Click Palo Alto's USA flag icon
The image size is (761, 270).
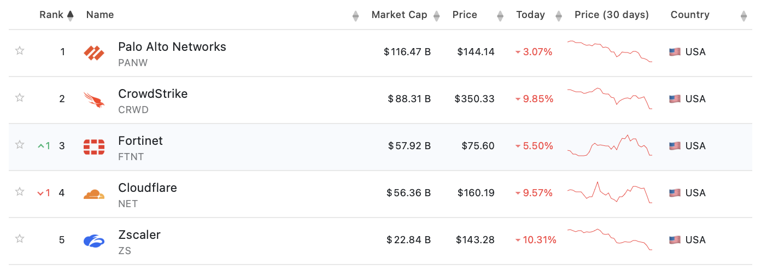(x=675, y=52)
